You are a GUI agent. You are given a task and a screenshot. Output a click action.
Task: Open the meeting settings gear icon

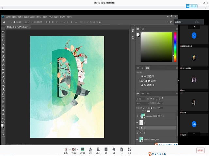point(129,149)
